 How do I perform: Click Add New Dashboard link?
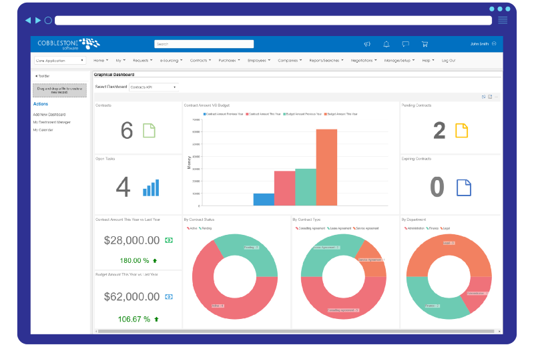click(x=49, y=114)
